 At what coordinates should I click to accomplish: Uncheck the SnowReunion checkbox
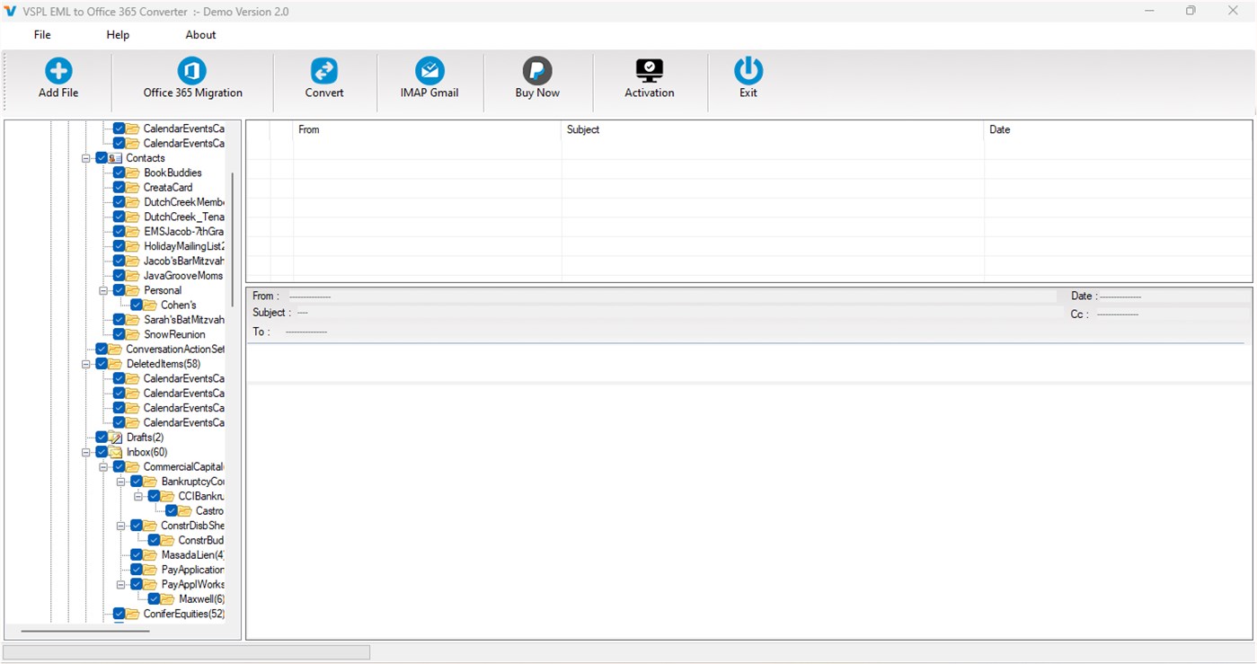119,333
